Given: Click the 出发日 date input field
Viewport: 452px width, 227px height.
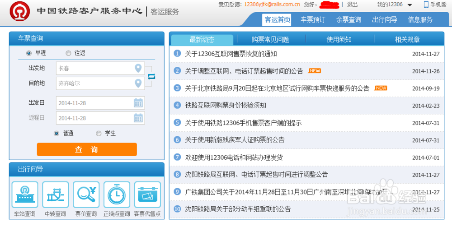Looking at the screenshot, I should (100, 103).
